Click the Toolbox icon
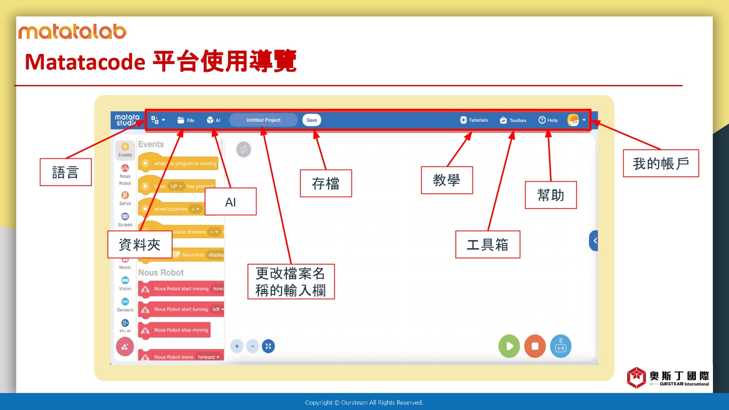729x410 pixels. [503, 120]
